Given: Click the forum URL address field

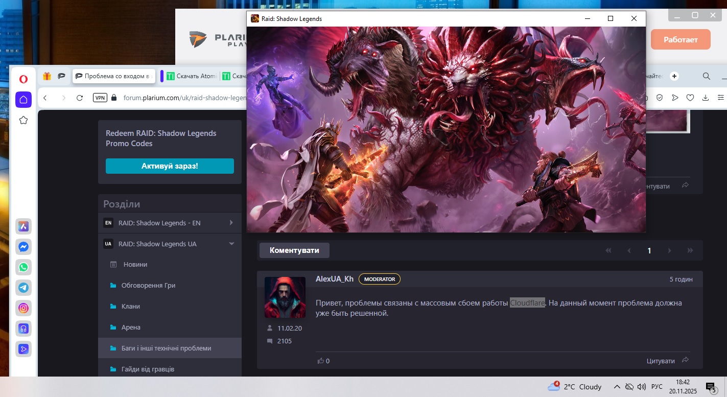Looking at the screenshot, I should (x=184, y=98).
